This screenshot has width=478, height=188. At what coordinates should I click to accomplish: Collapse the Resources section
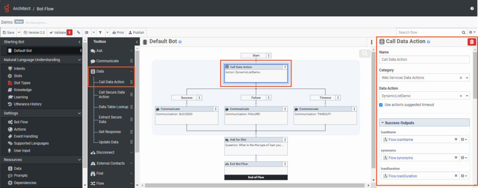pos(79,160)
